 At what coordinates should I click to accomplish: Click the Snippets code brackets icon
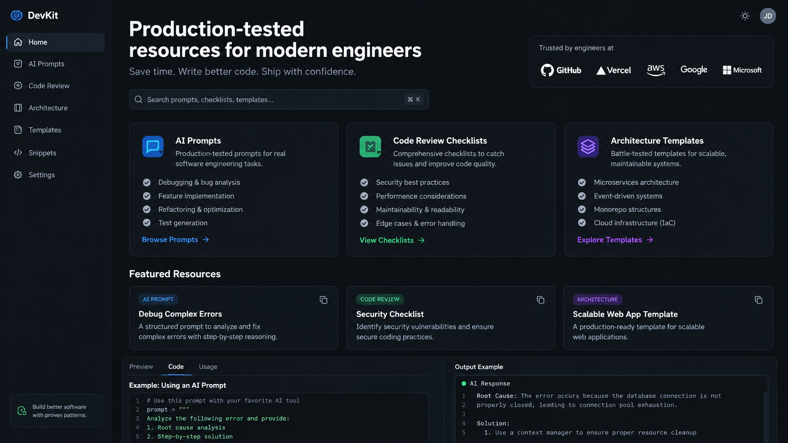[18, 152]
